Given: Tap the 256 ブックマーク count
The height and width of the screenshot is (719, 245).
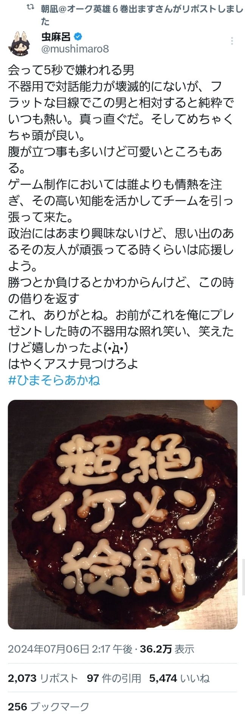Looking at the screenshot, I should pyautogui.click(x=48, y=706).
